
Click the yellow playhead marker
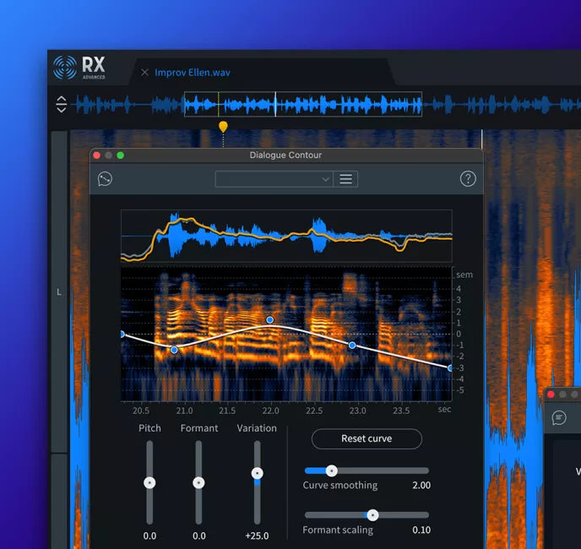coord(223,127)
